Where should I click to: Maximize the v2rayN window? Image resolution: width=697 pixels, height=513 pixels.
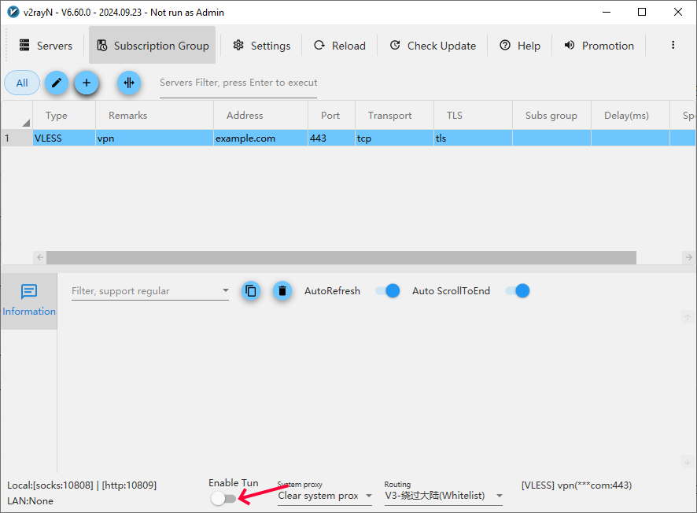click(642, 12)
